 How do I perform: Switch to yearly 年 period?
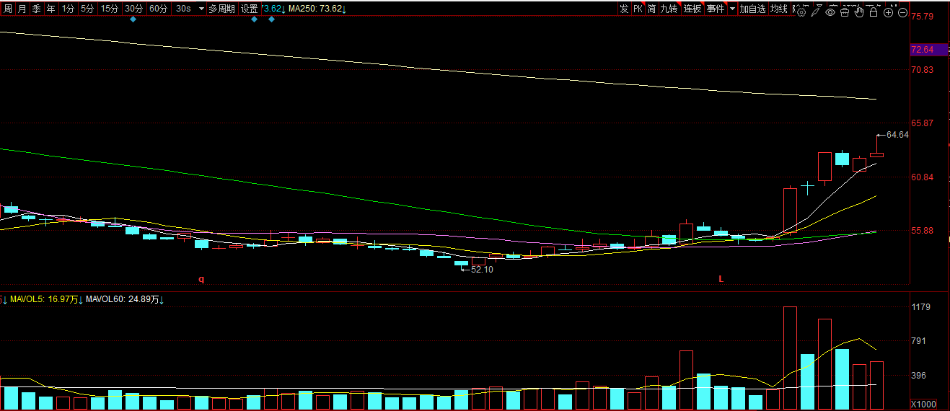pos(50,9)
